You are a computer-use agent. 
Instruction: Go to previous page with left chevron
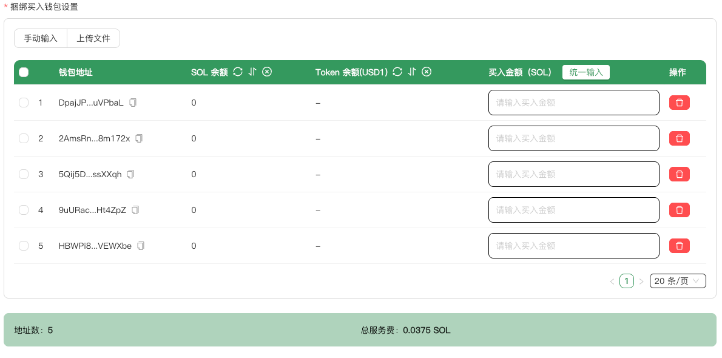point(612,282)
